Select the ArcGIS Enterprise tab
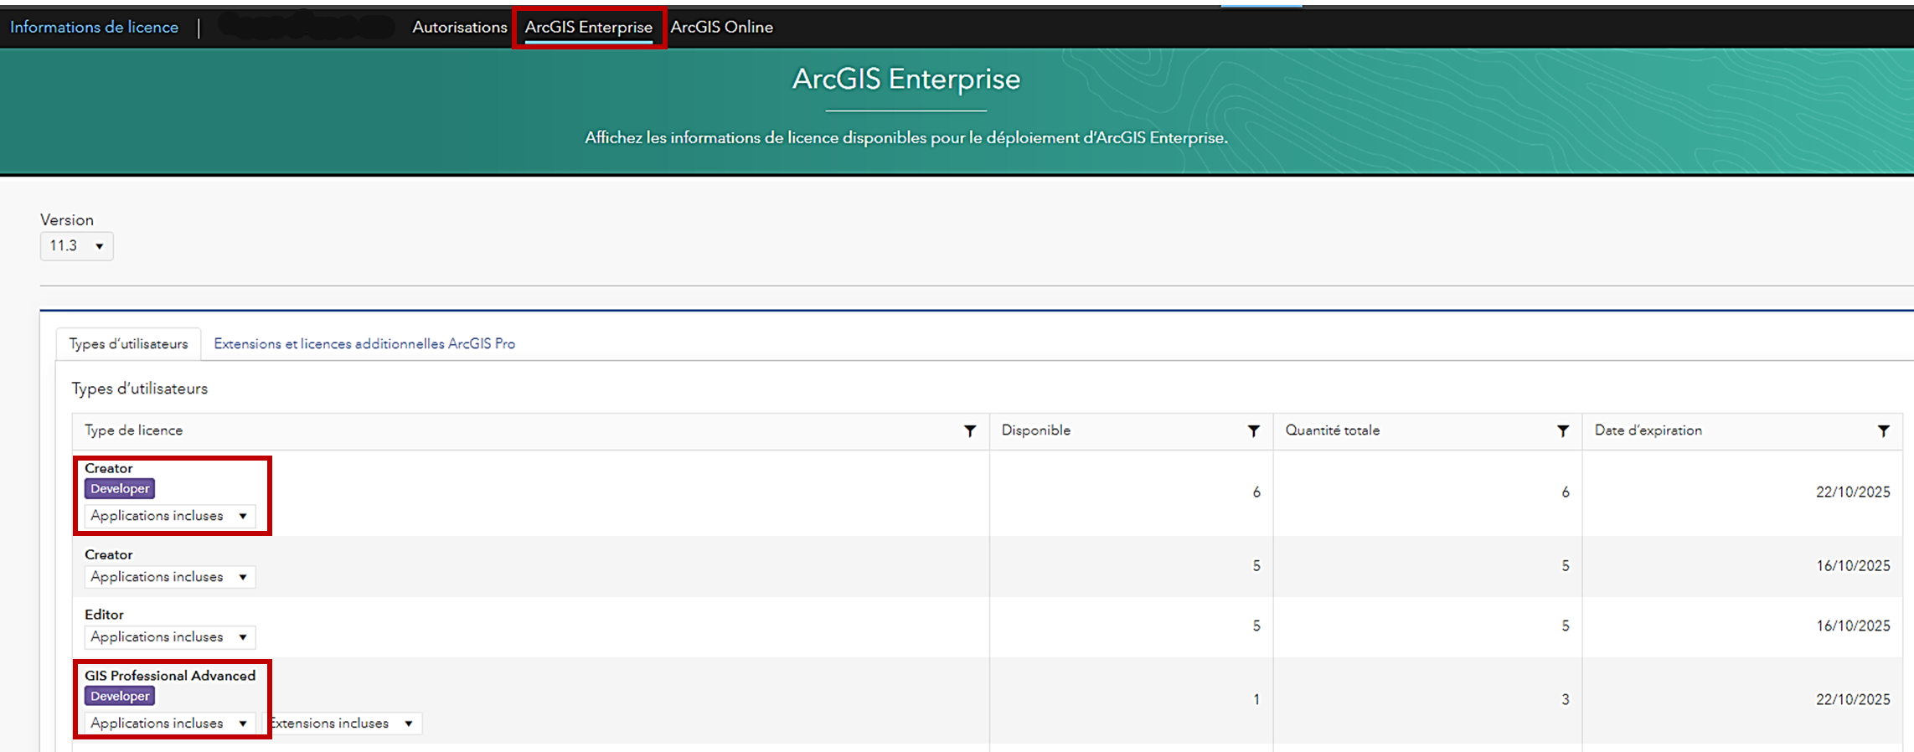1914x752 pixels. [588, 27]
